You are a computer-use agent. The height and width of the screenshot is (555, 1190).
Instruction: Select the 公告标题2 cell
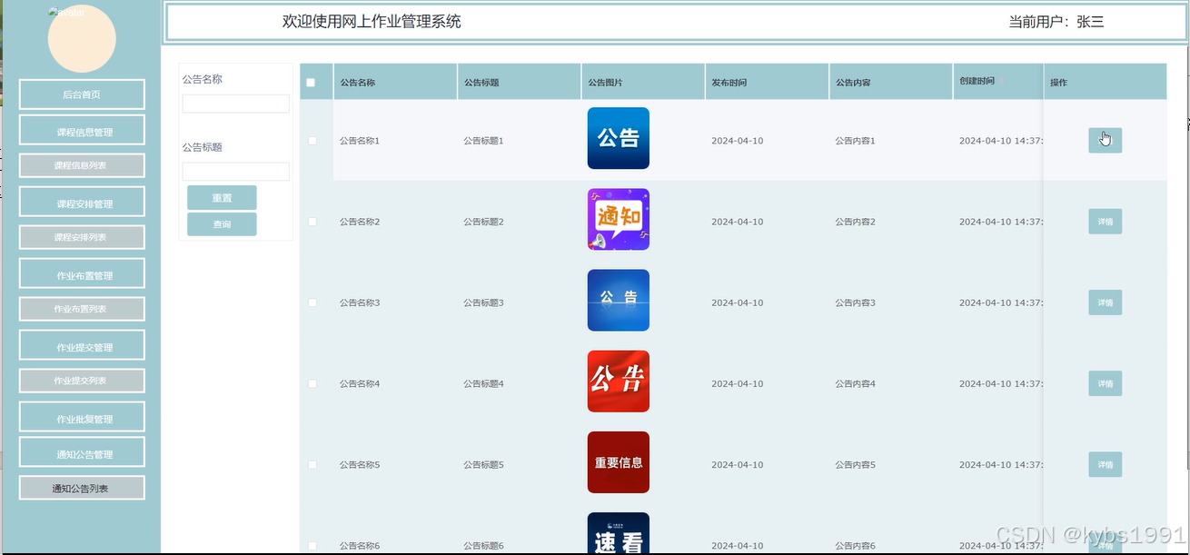point(483,222)
